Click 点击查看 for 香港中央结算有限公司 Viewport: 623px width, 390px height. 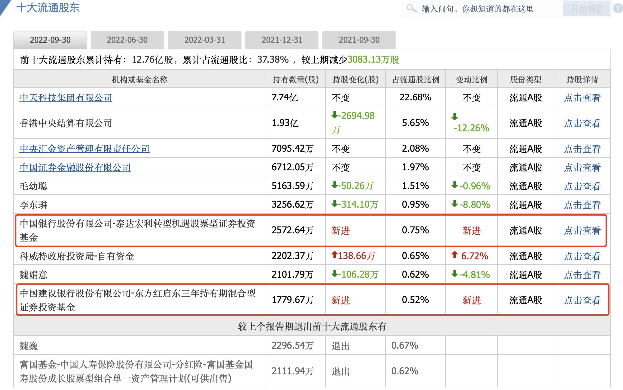(x=582, y=123)
